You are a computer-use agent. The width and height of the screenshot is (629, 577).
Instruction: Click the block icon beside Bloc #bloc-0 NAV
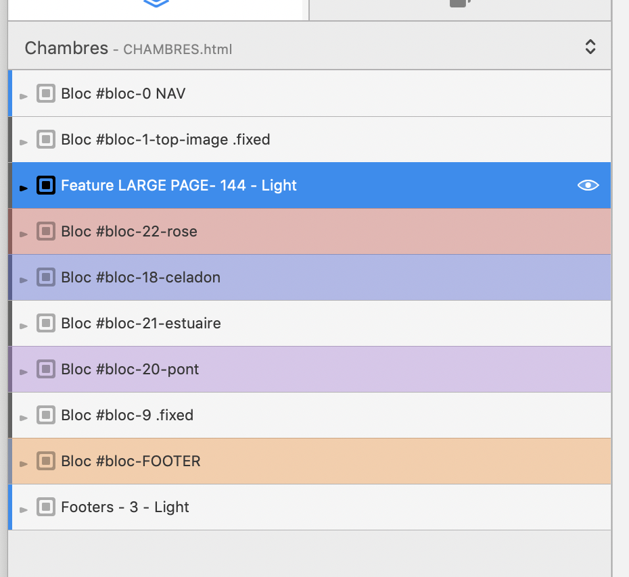point(45,93)
